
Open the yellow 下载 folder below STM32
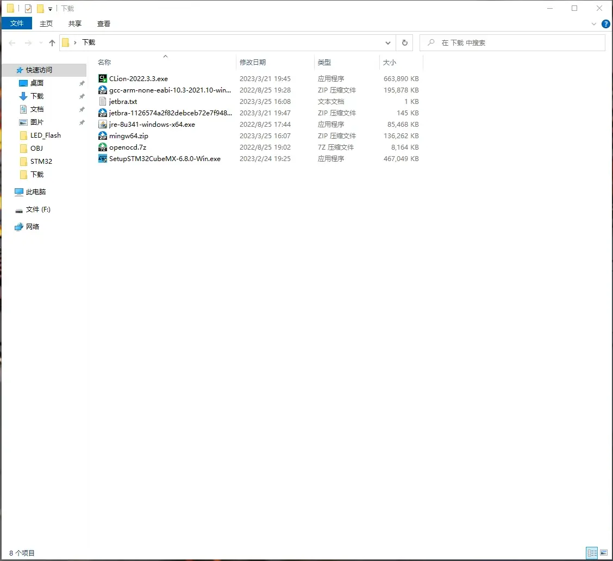click(x=37, y=174)
